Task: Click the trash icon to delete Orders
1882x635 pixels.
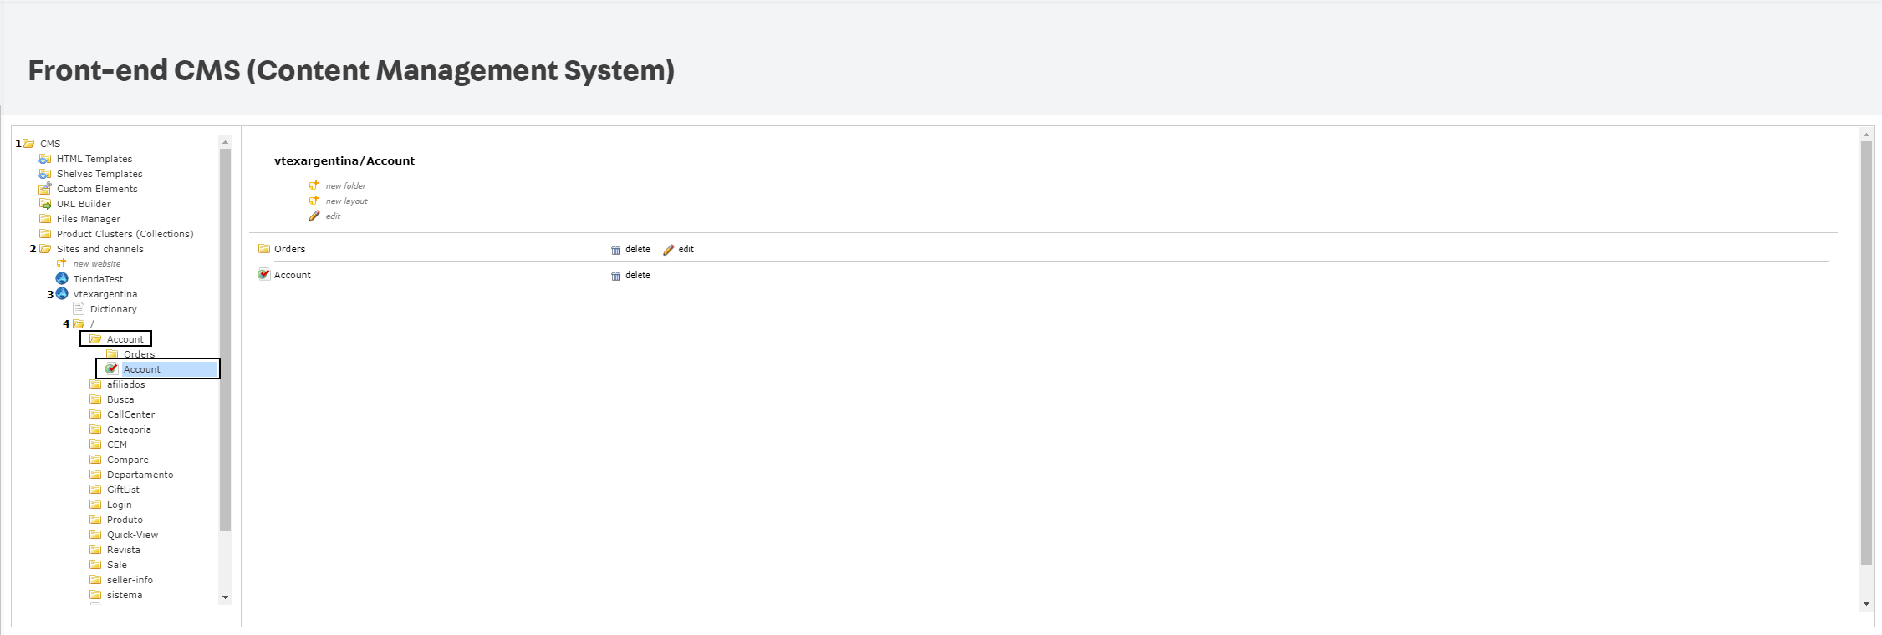Action: point(616,249)
